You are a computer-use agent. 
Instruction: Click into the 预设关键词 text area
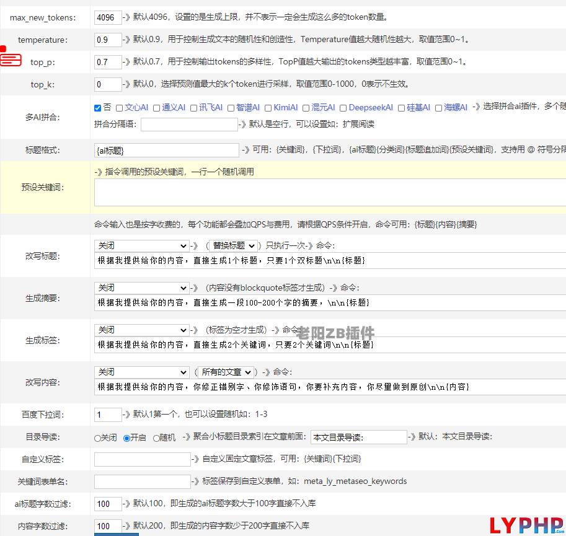point(330,193)
